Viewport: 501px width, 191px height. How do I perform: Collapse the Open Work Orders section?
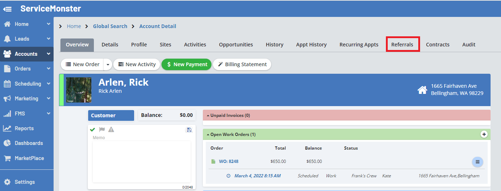tap(208, 135)
